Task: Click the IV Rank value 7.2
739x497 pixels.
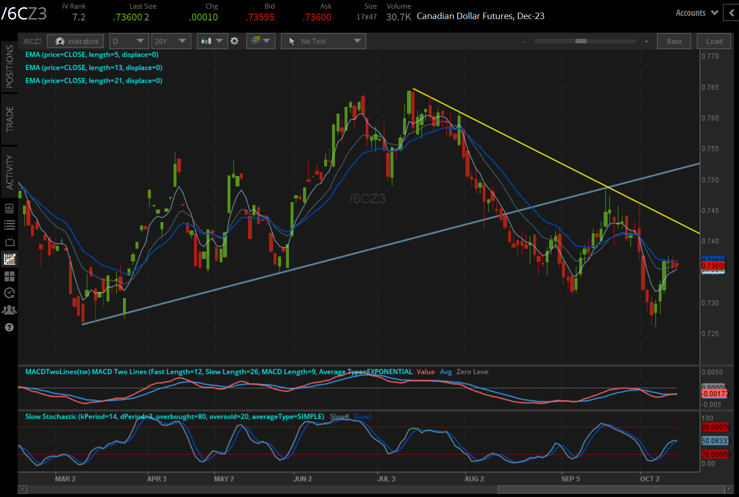Action: point(79,17)
